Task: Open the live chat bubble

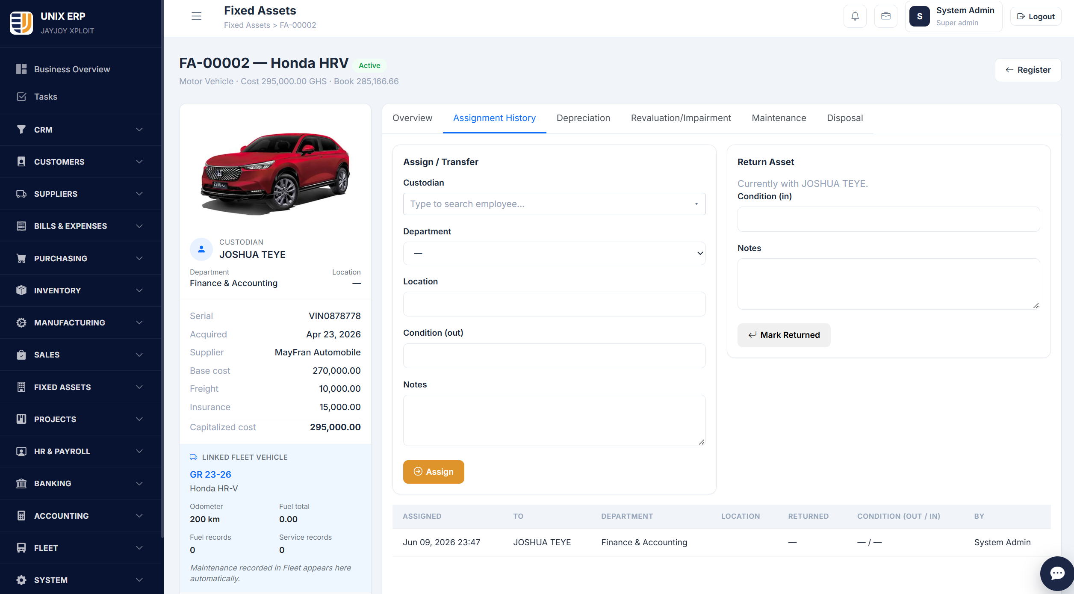Action: [x=1057, y=573]
